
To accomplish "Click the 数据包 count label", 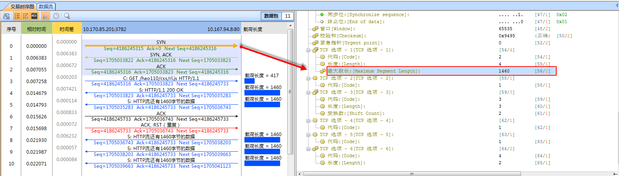I will tap(271, 16).
